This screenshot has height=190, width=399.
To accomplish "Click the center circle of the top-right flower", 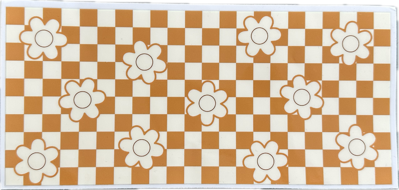I will (x=351, y=43).
